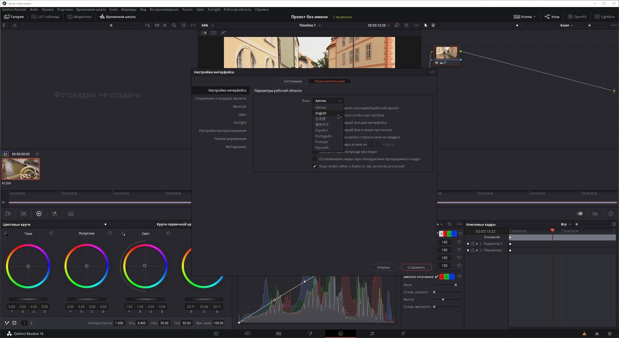Open Клипы dropdown arrow
Screen dimensions: 619x338
point(534,17)
